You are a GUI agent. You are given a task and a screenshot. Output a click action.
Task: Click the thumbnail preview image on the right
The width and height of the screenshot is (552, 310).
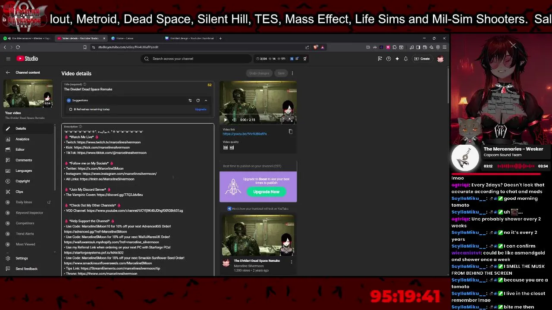point(258,235)
